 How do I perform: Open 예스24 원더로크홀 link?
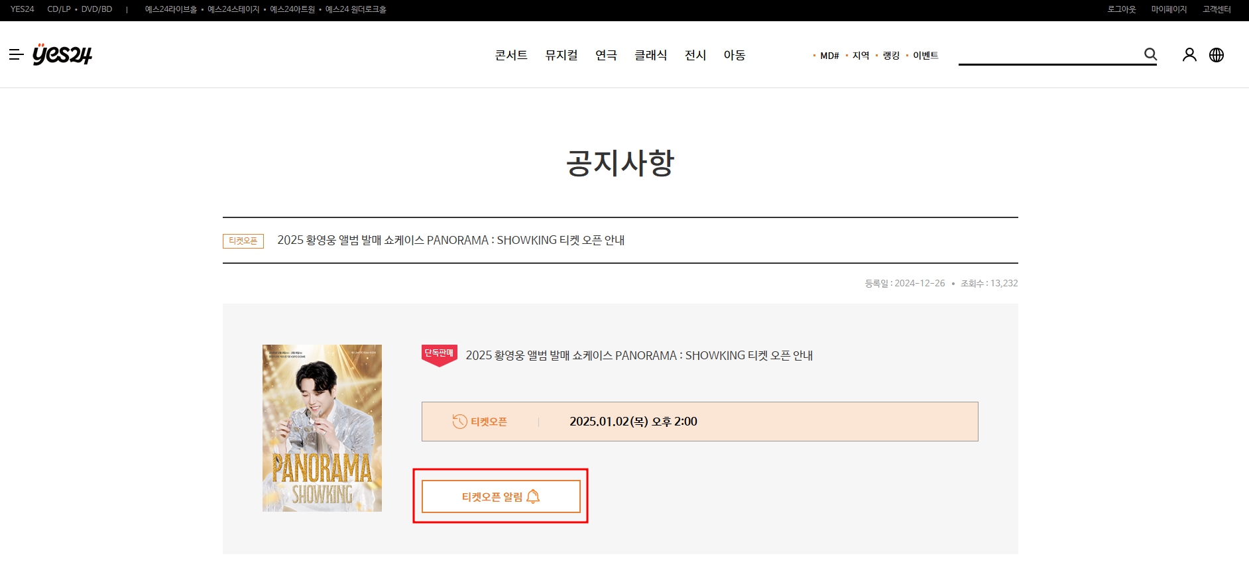tap(356, 9)
